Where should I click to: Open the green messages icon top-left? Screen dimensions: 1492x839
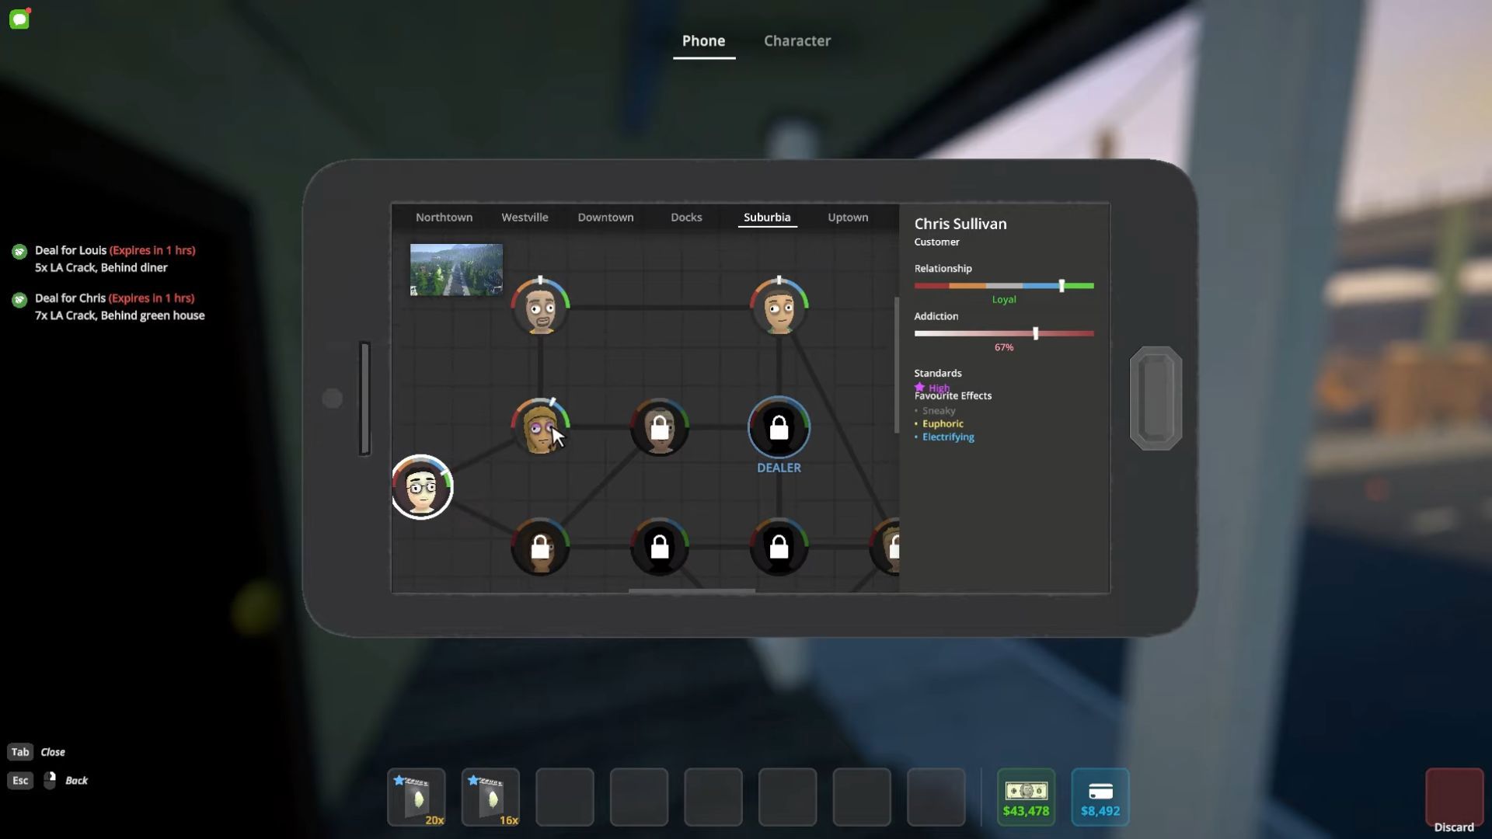[x=19, y=19]
